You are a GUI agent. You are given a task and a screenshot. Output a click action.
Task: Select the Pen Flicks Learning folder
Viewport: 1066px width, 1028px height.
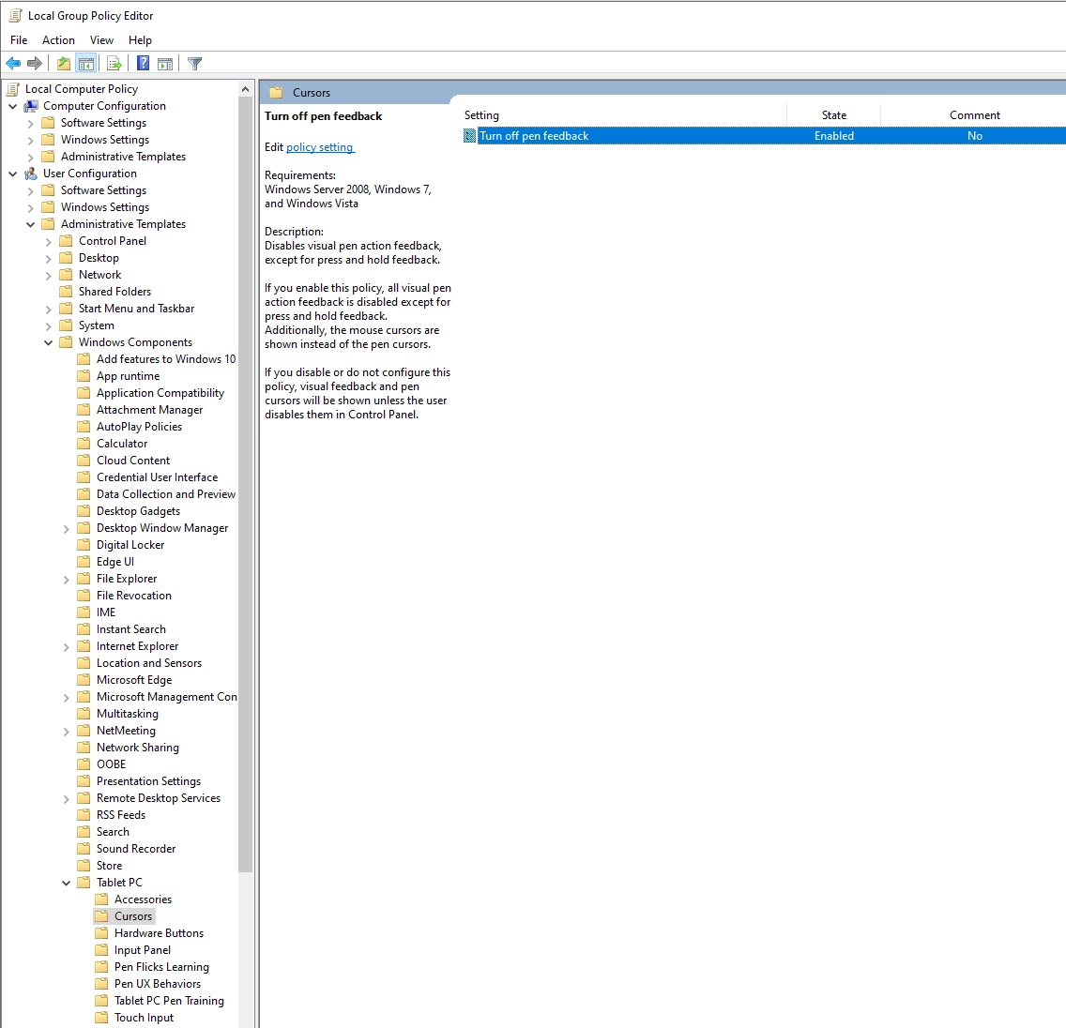point(161,967)
